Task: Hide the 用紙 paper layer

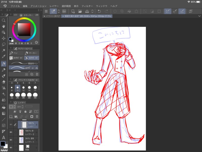Action: 11,147
